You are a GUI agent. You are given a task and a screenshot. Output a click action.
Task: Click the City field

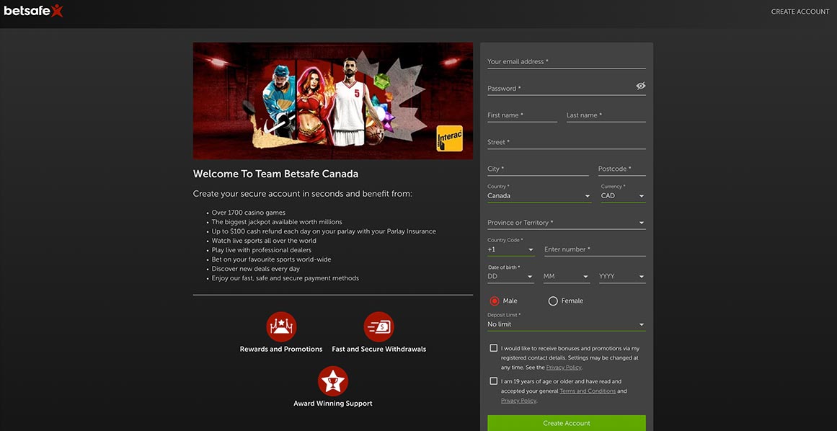(x=538, y=169)
